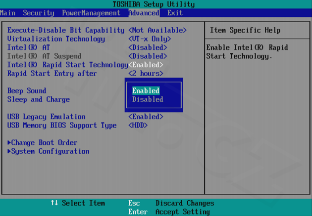
Task: Click Enter Accept Setting hint
Action: click(x=169, y=212)
